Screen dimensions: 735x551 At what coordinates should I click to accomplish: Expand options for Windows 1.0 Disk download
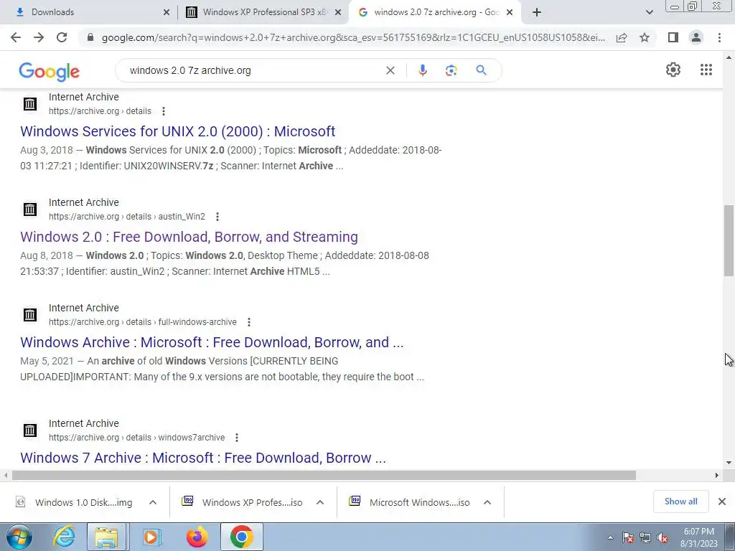tap(153, 502)
